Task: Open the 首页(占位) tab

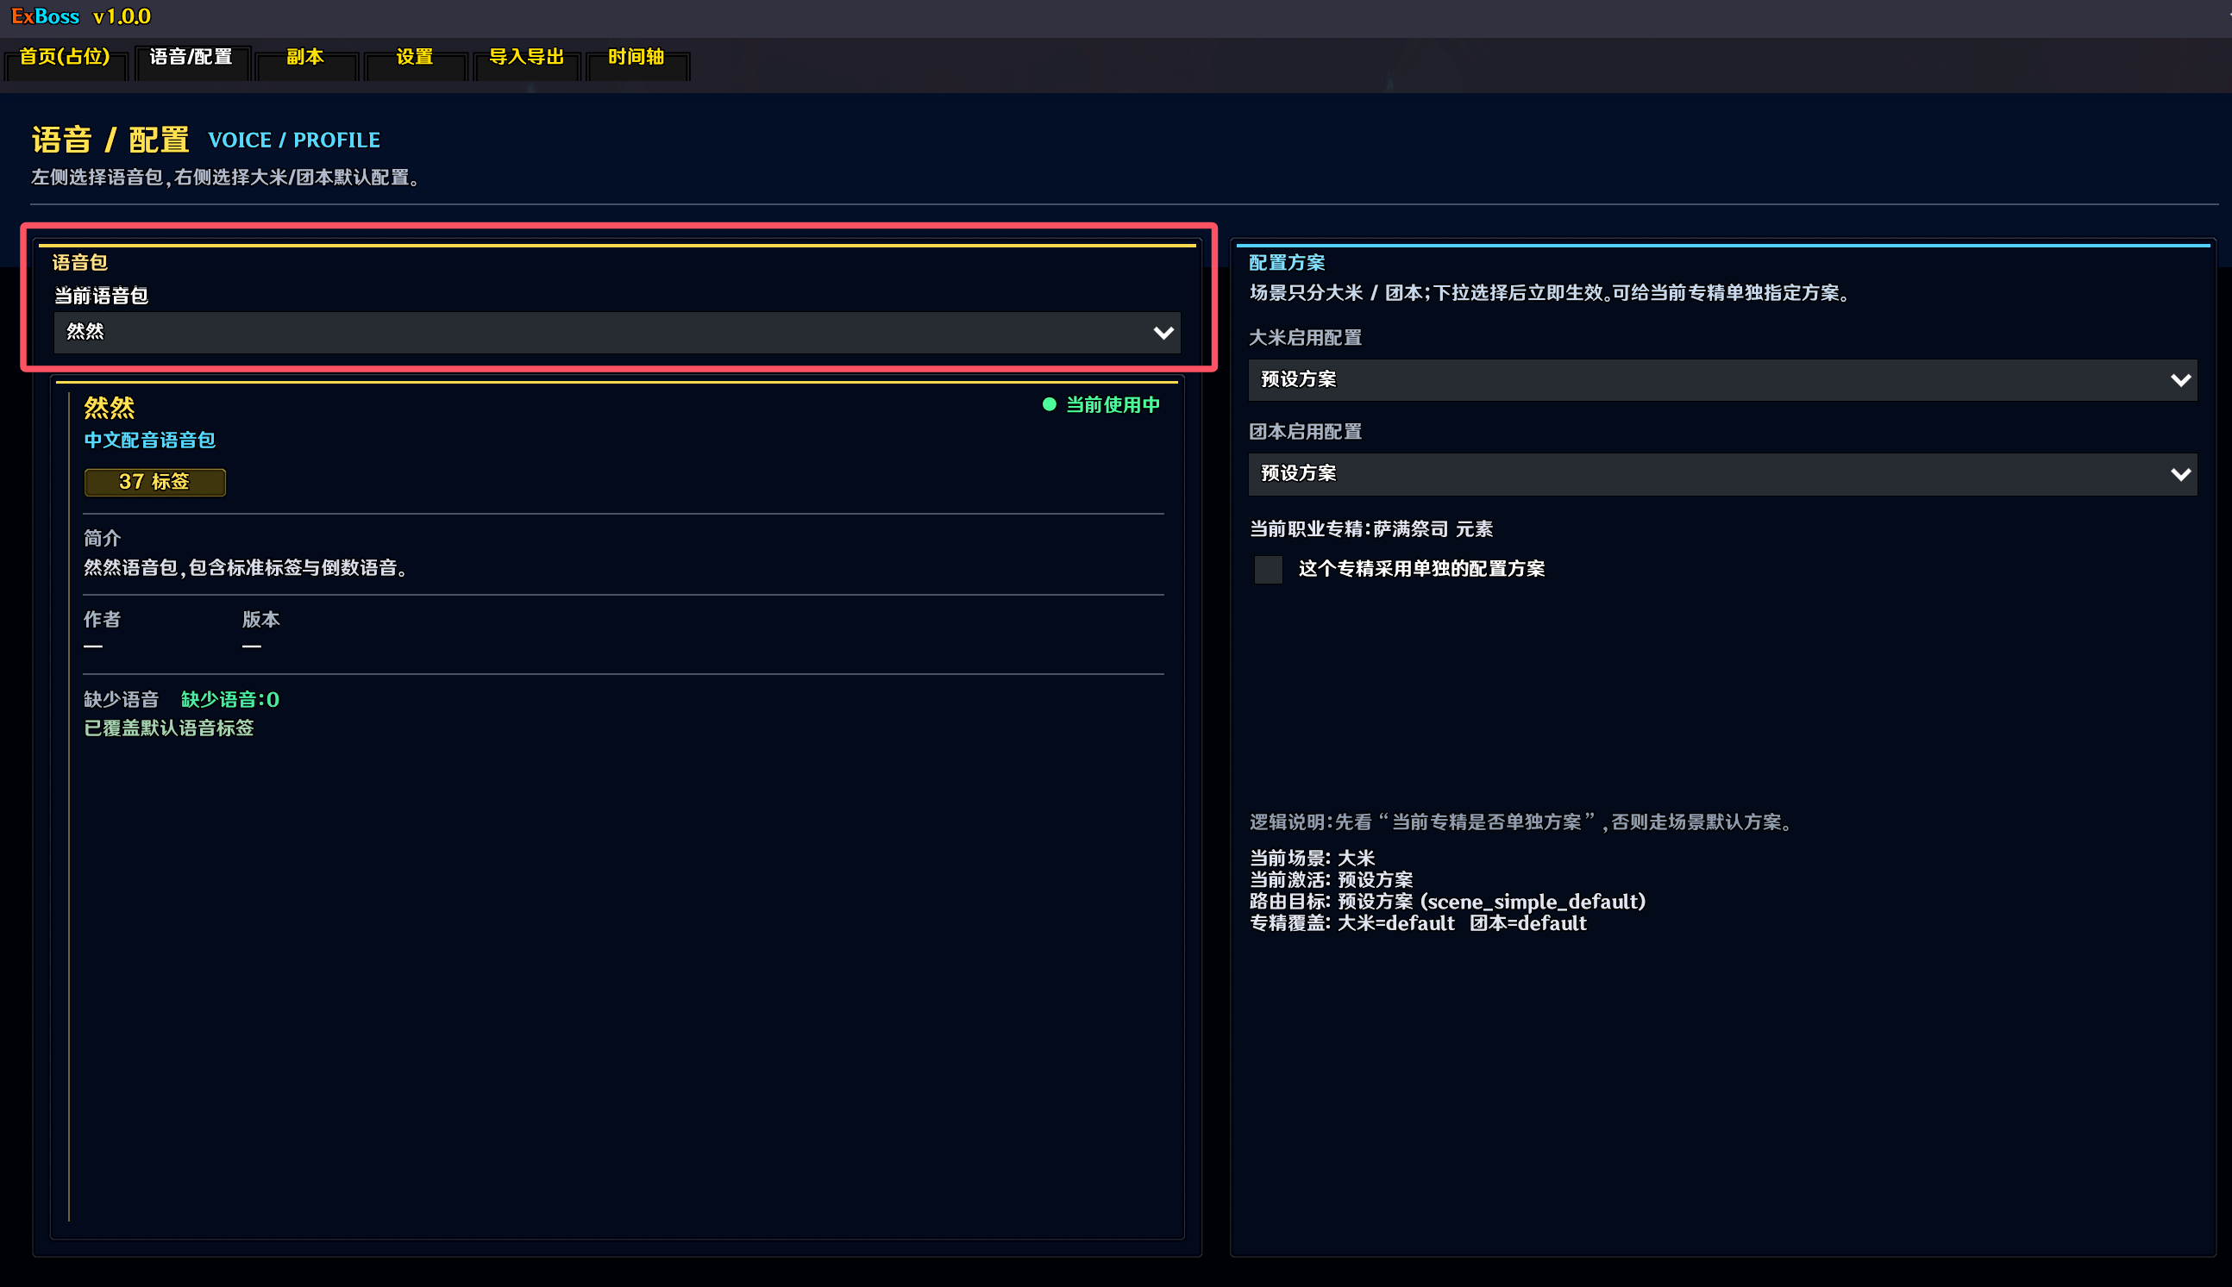Action: pyautogui.click(x=65, y=58)
